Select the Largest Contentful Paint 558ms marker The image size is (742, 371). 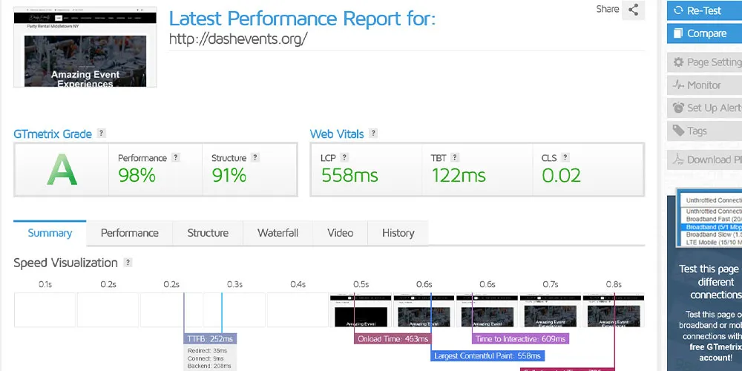click(487, 356)
